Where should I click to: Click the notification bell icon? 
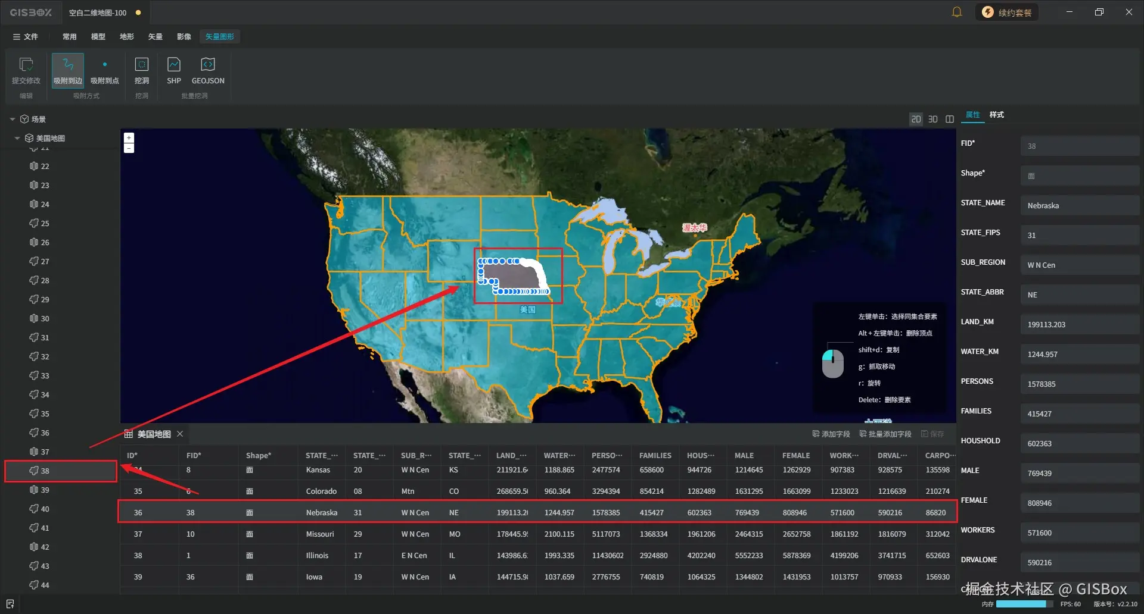click(957, 12)
